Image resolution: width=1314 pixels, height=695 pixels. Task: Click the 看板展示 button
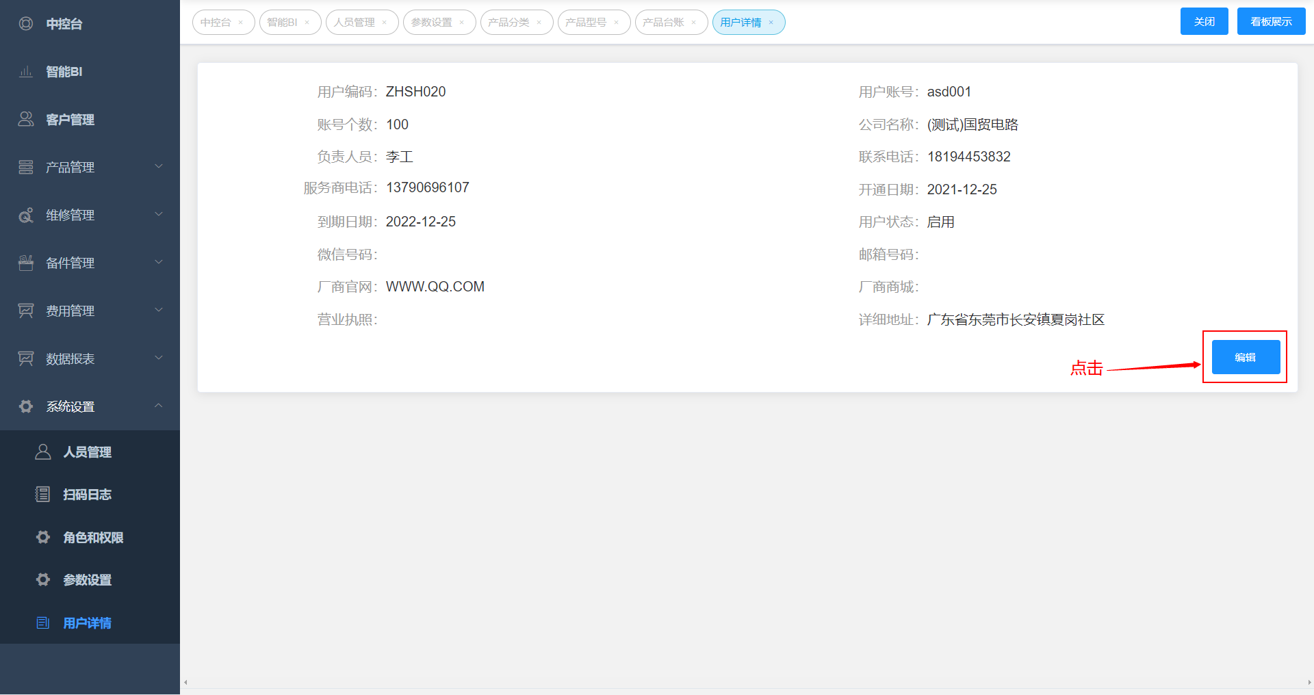tap(1271, 22)
